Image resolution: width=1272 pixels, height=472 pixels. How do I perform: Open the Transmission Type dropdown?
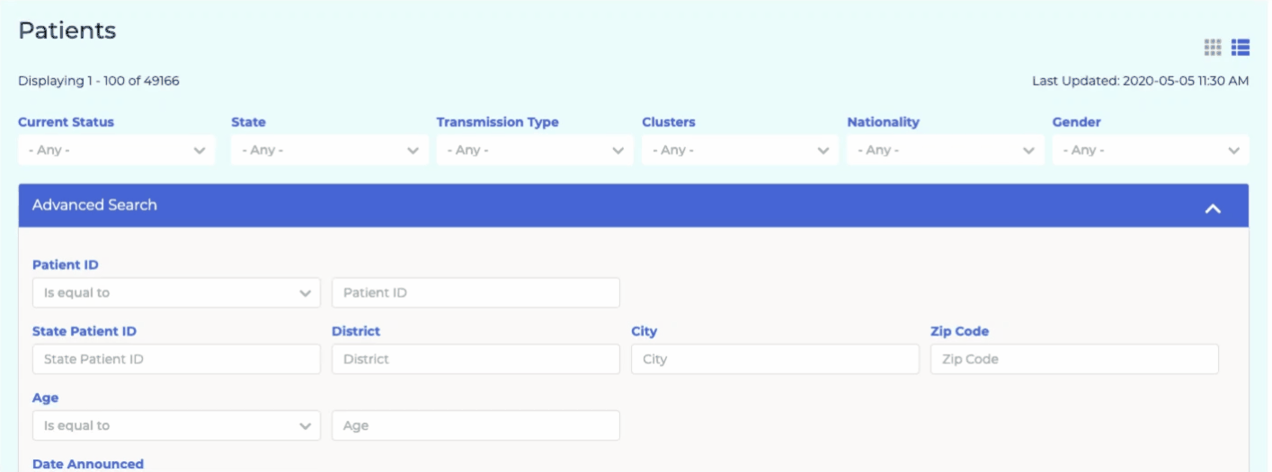[x=535, y=150]
